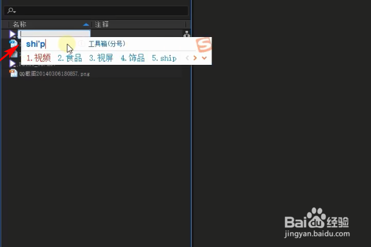Viewport: 371px width, 247px height.
Task: Go to next IME candidate page
Action: 195,58
